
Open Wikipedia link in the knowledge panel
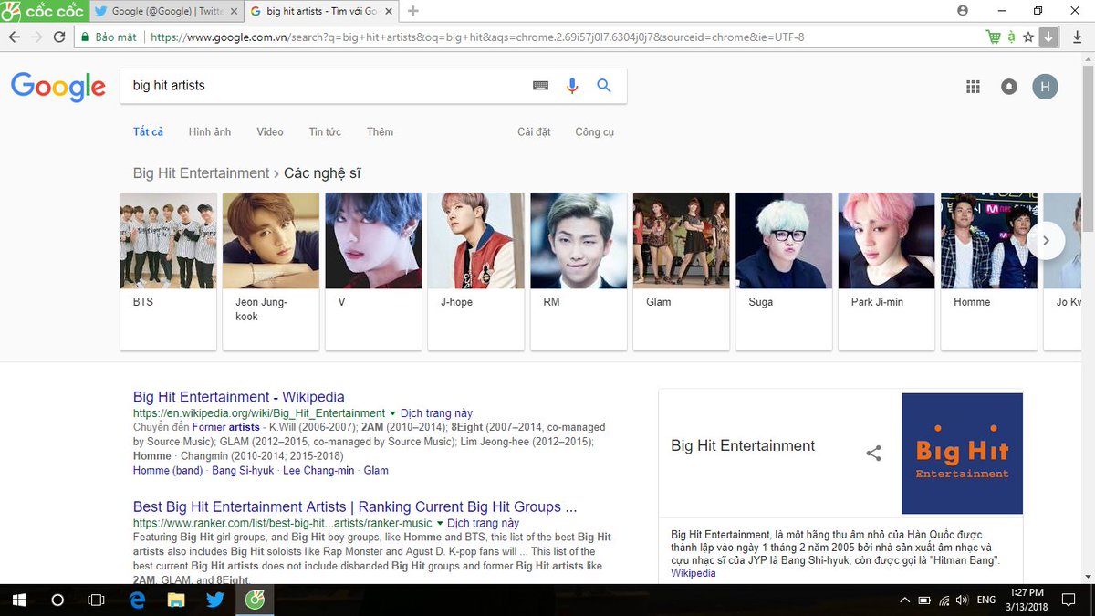693,573
